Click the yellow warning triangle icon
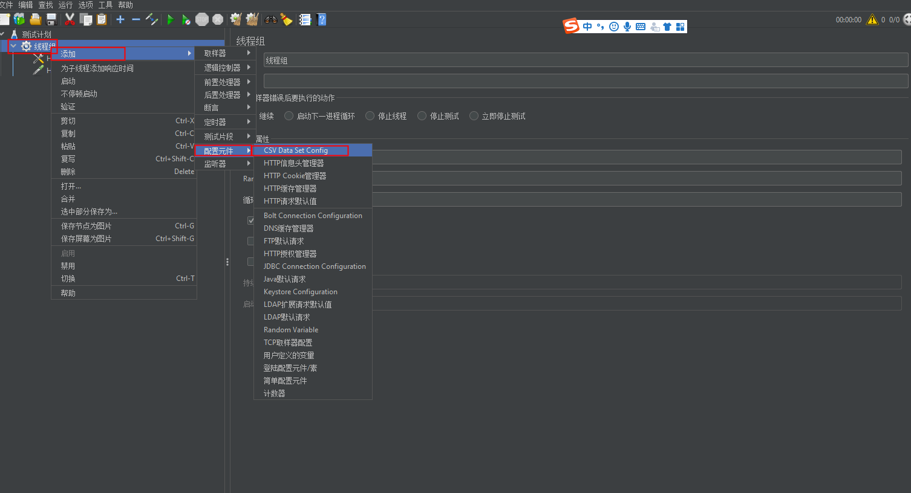 point(872,19)
